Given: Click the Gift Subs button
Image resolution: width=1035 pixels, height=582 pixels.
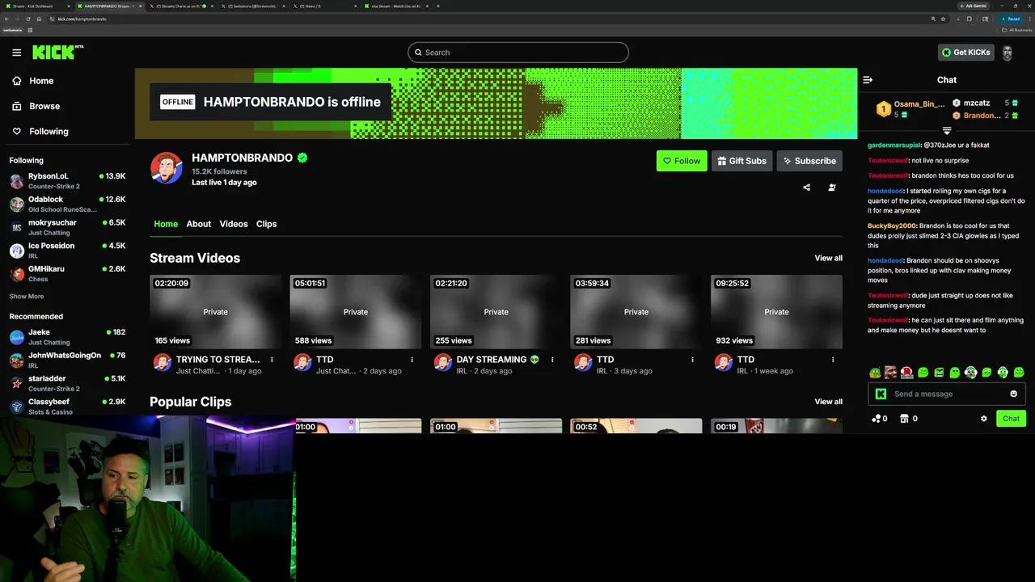Looking at the screenshot, I should [x=741, y=161].
